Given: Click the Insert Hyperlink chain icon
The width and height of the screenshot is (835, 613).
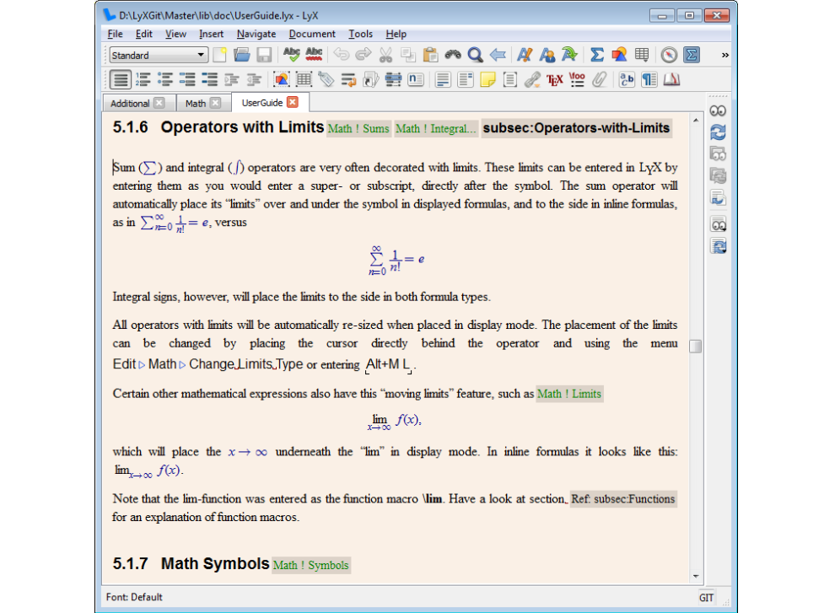Looking at the screenshot, I should 532,80.
